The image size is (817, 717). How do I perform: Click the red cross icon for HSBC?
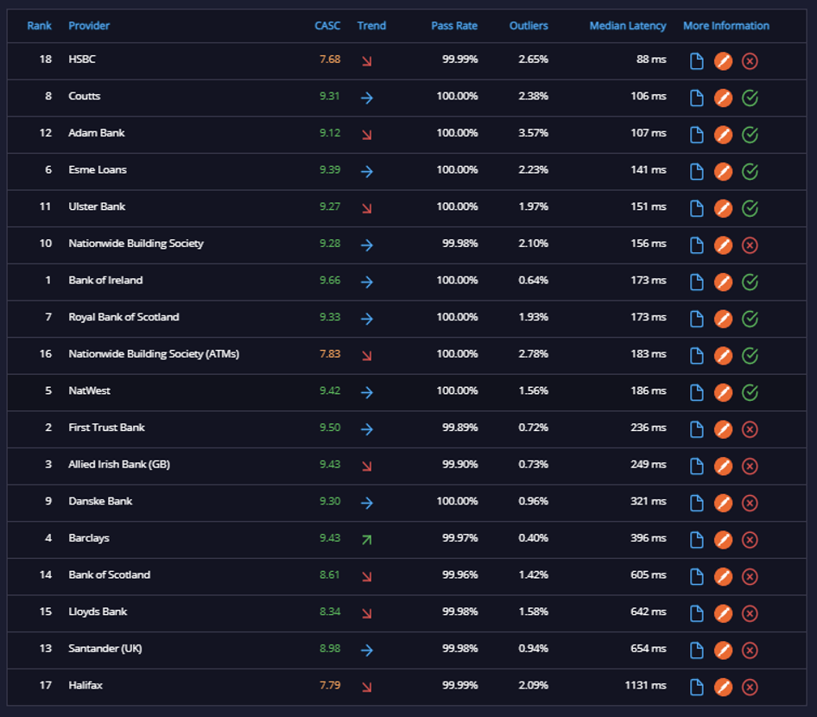pos(750,61)
